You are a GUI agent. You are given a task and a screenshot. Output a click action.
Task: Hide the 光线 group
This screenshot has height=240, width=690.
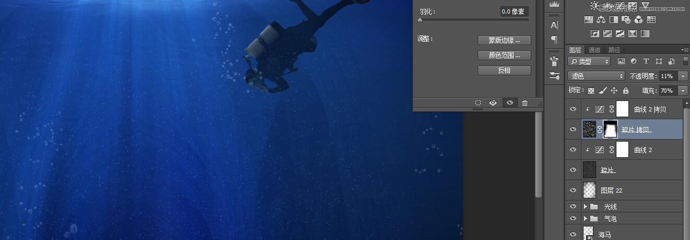(x=573, y=206)
